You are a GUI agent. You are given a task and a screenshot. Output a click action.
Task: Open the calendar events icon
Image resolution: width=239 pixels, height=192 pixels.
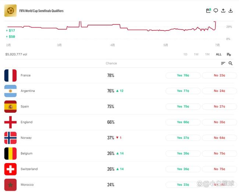[208, 11]
